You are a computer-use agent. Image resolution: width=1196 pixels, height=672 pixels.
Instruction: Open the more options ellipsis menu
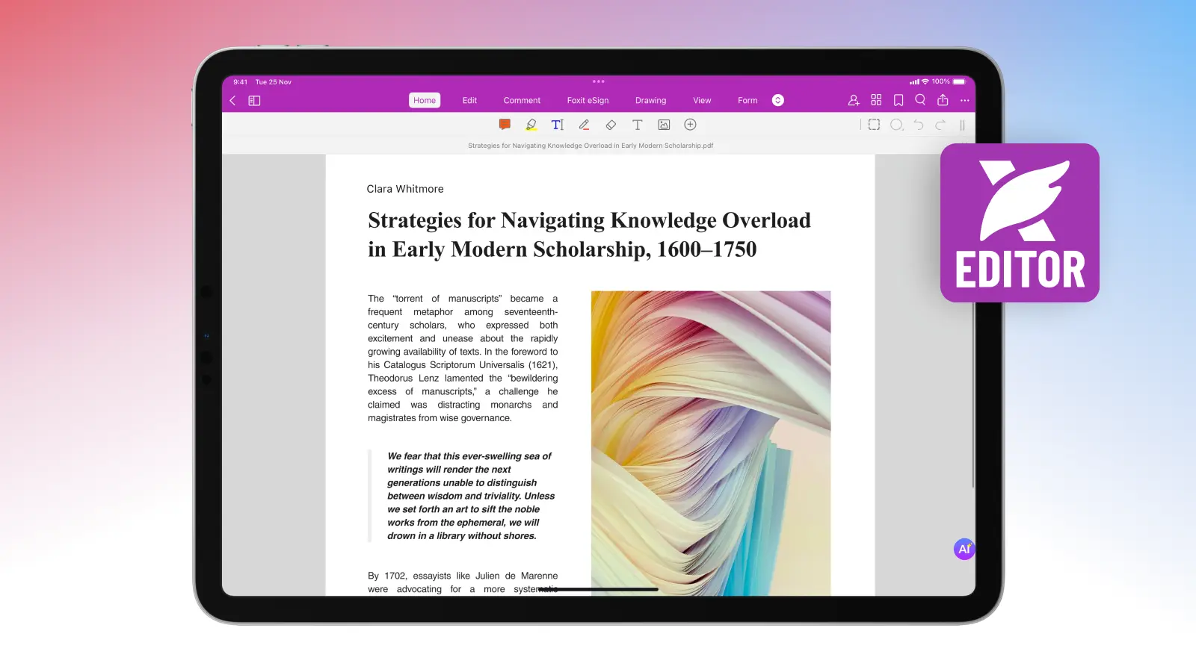(964, 100)
